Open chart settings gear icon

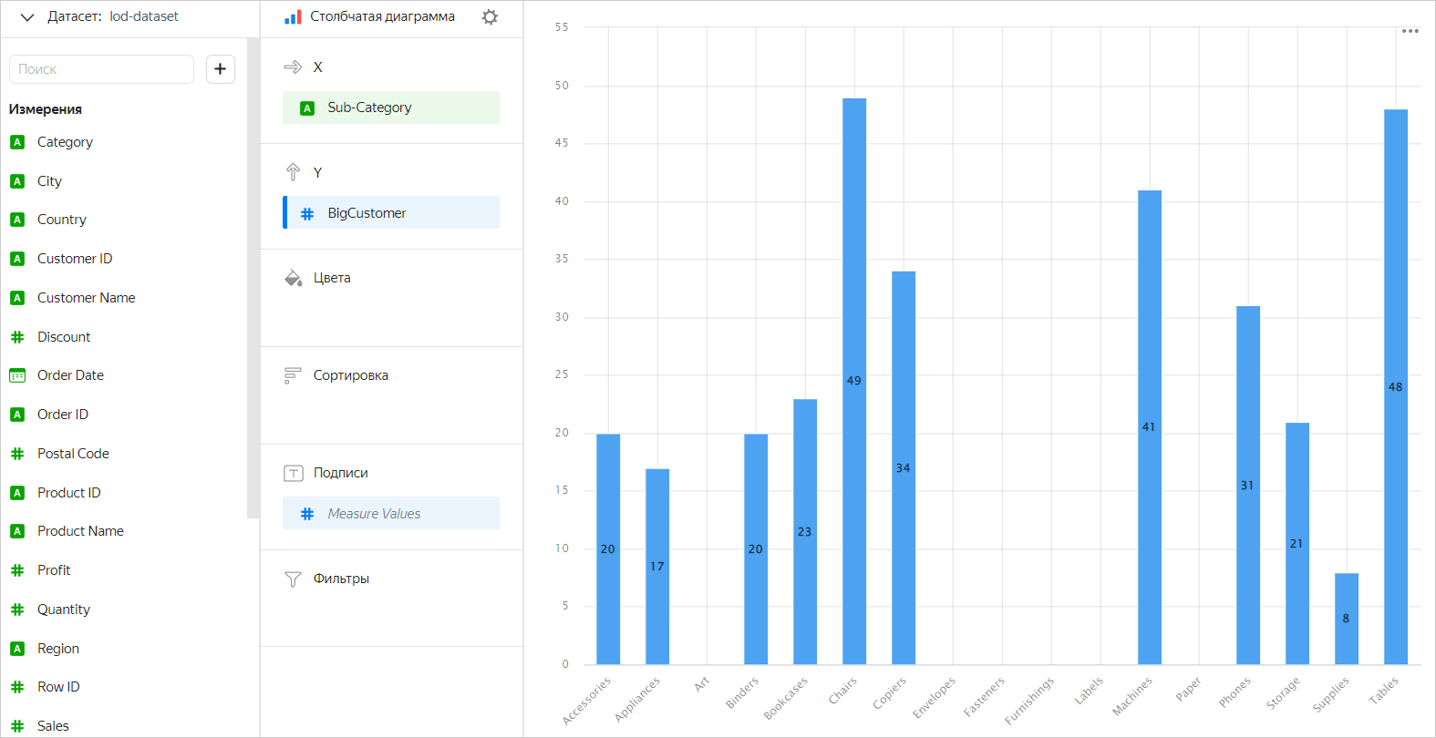(490, 17)
